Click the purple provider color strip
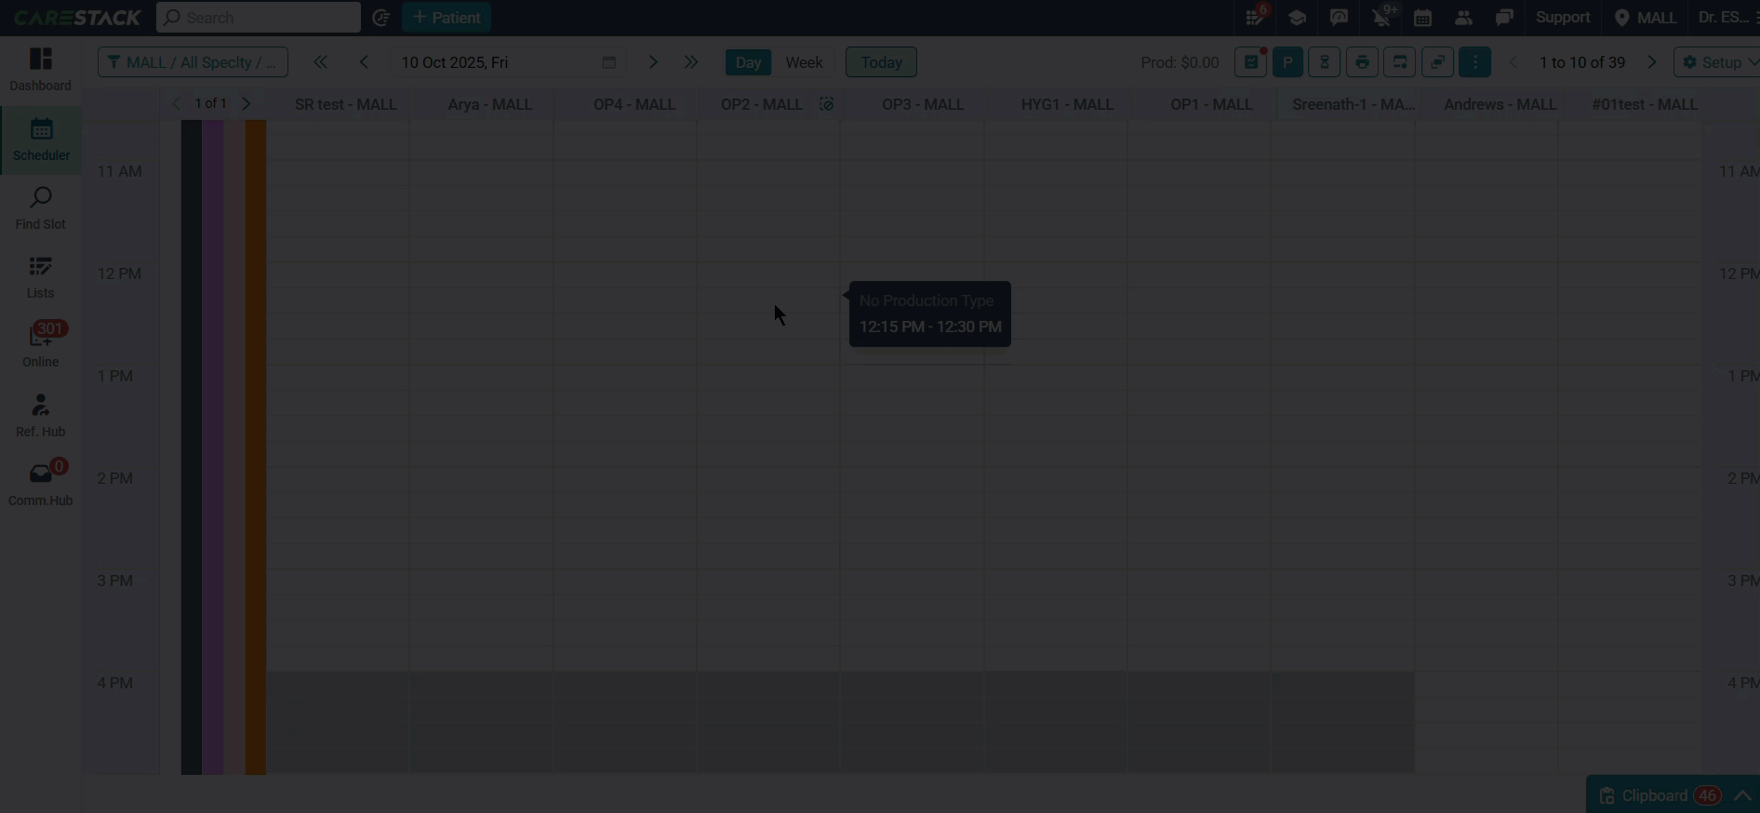 coord(213,446)
